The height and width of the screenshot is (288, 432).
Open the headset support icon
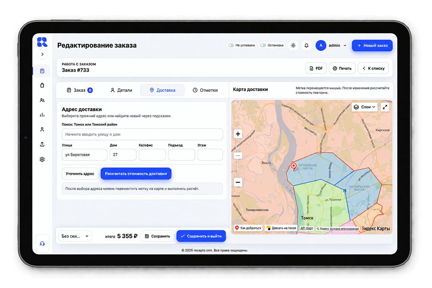(42, 244)
